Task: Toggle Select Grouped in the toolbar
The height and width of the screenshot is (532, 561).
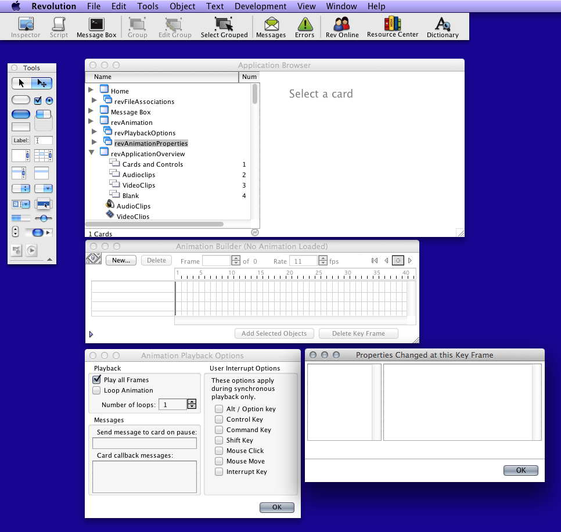Action: [x=224, y=27]
